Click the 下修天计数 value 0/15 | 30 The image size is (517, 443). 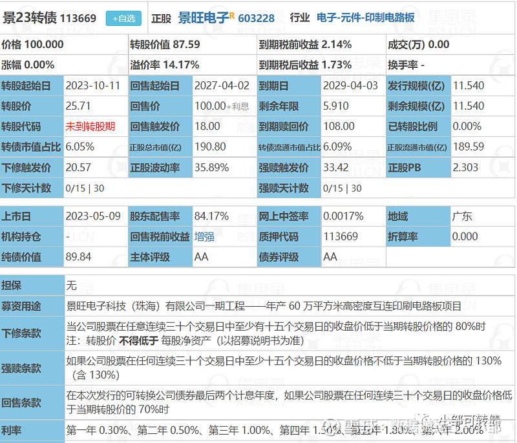point(85,189)
